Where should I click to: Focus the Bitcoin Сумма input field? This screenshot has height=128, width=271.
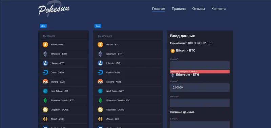(200, 65)
